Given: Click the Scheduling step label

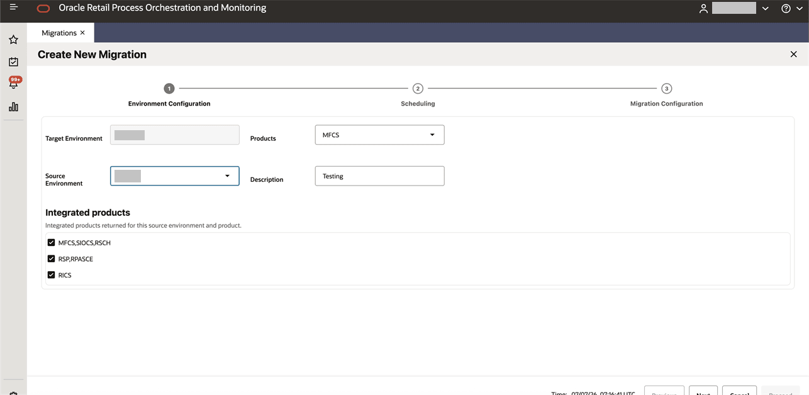Looking at the screenshot, I should (x=418, y=104).
